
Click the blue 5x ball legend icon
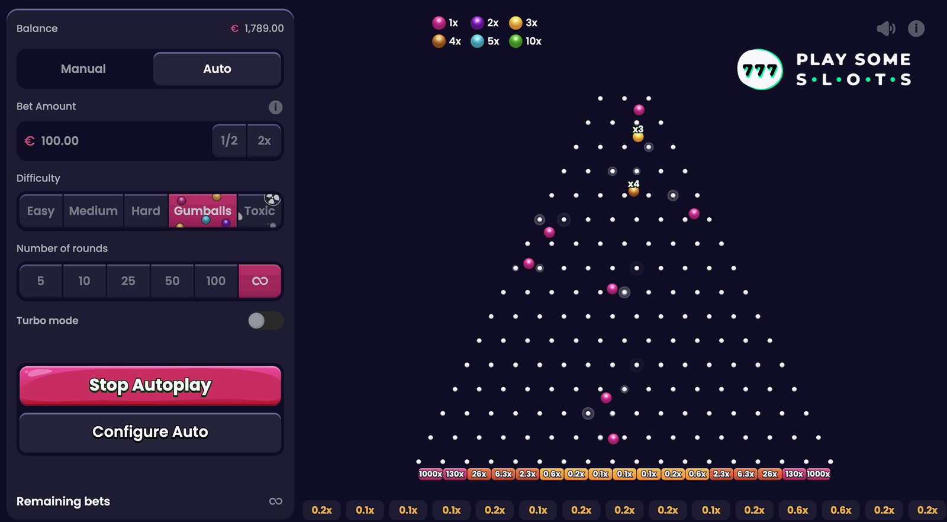477,41
